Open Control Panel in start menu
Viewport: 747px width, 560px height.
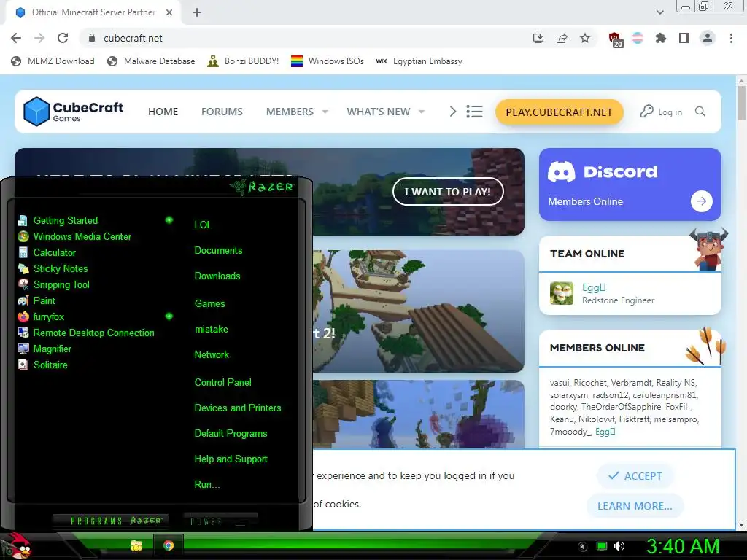(x=222, y=382)
